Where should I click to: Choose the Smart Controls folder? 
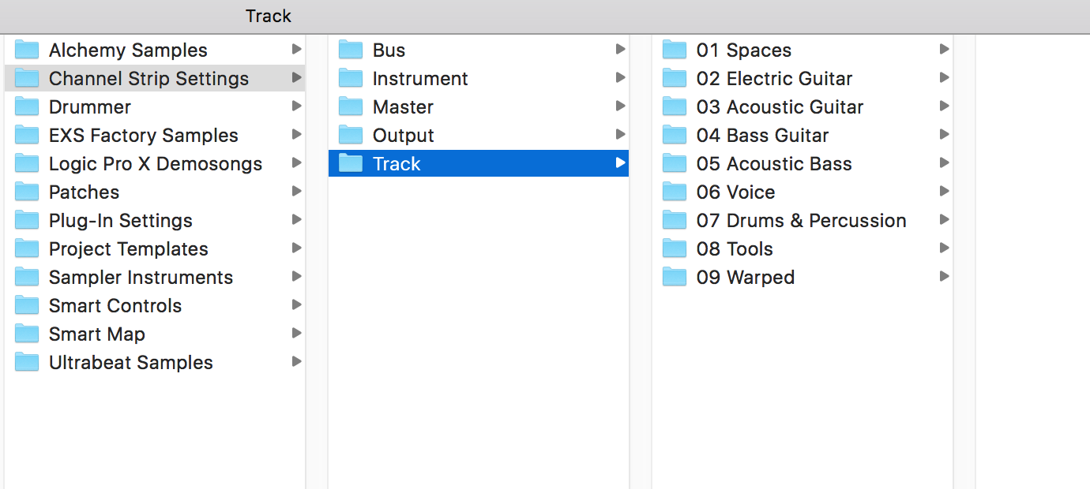(x=115, y=306)
